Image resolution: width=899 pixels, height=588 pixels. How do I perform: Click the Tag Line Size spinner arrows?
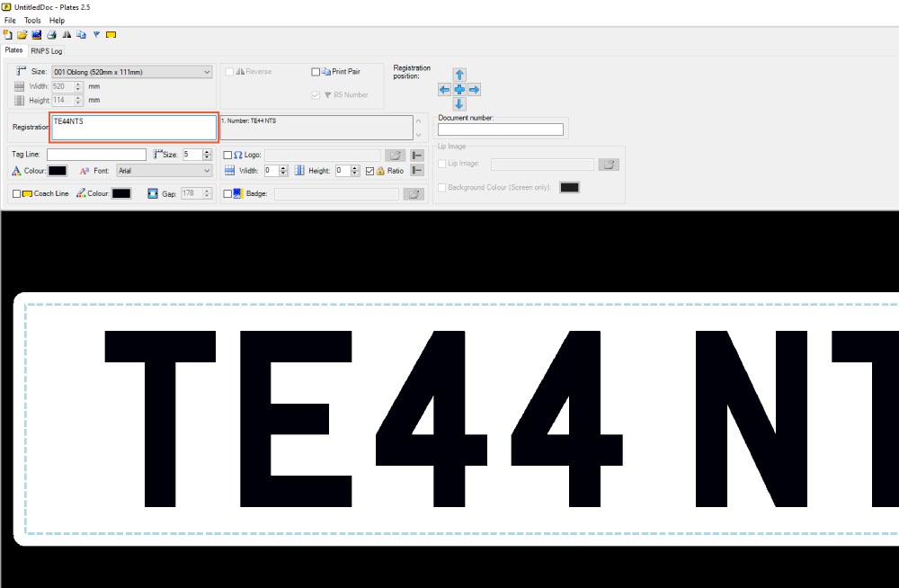207,155
